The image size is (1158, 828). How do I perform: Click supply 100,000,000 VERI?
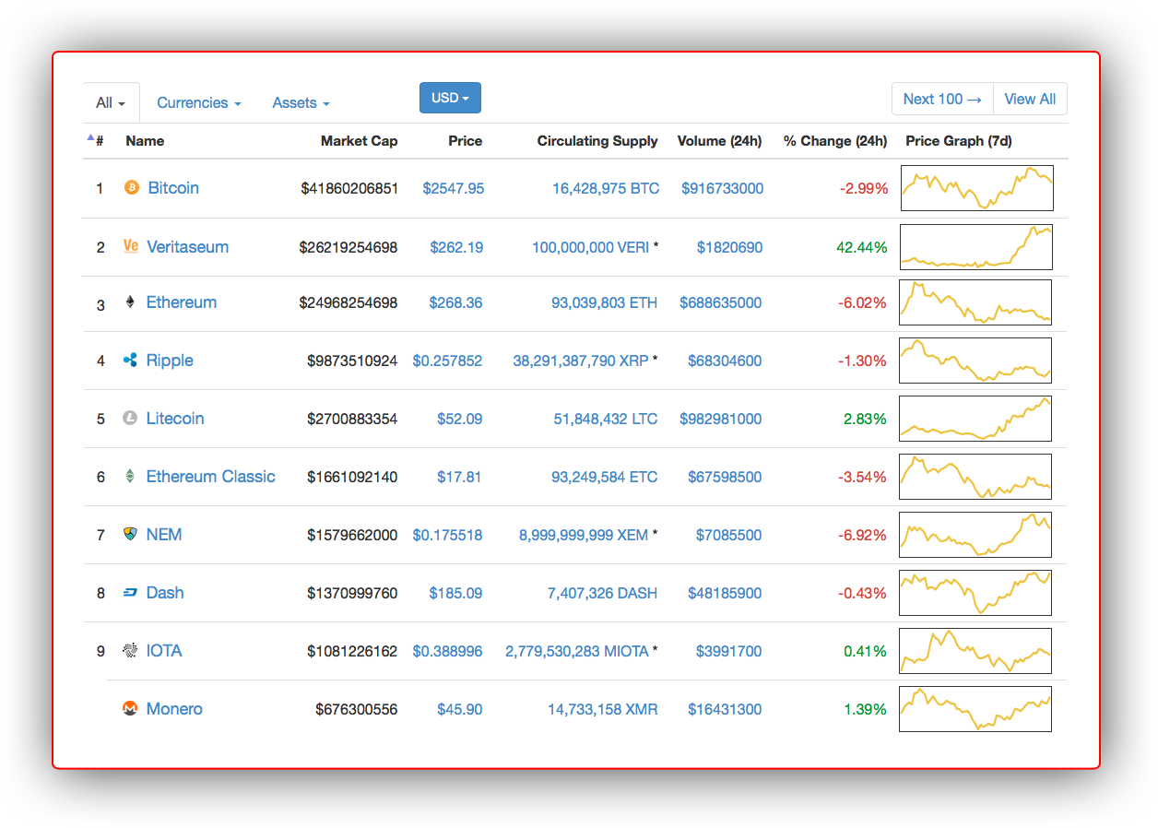(590, 247)
